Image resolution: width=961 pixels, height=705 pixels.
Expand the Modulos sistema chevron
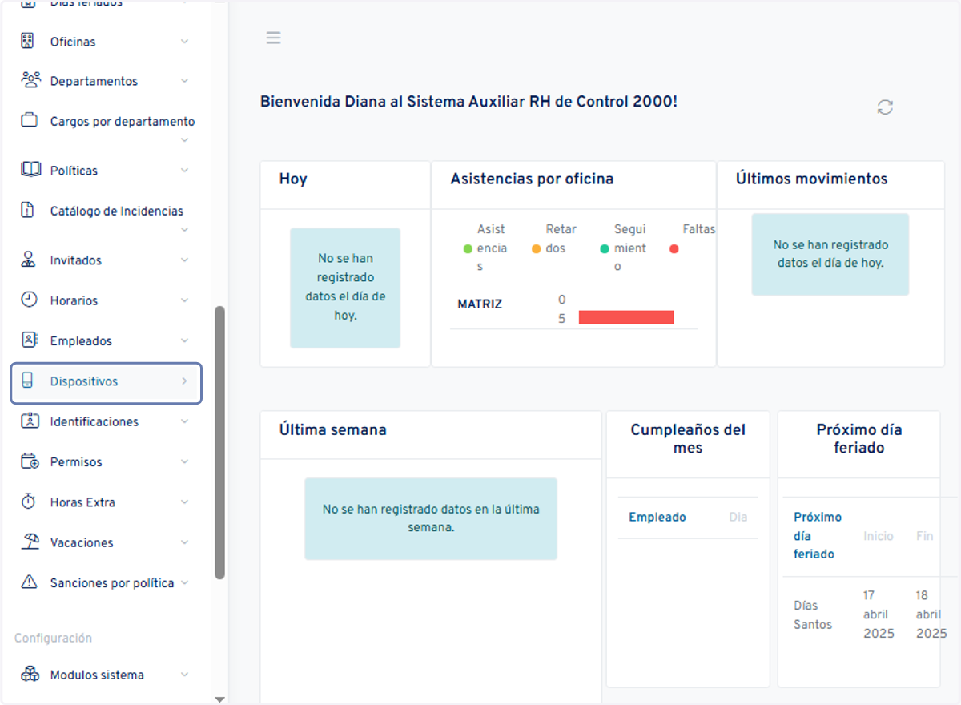coord(185,675)
